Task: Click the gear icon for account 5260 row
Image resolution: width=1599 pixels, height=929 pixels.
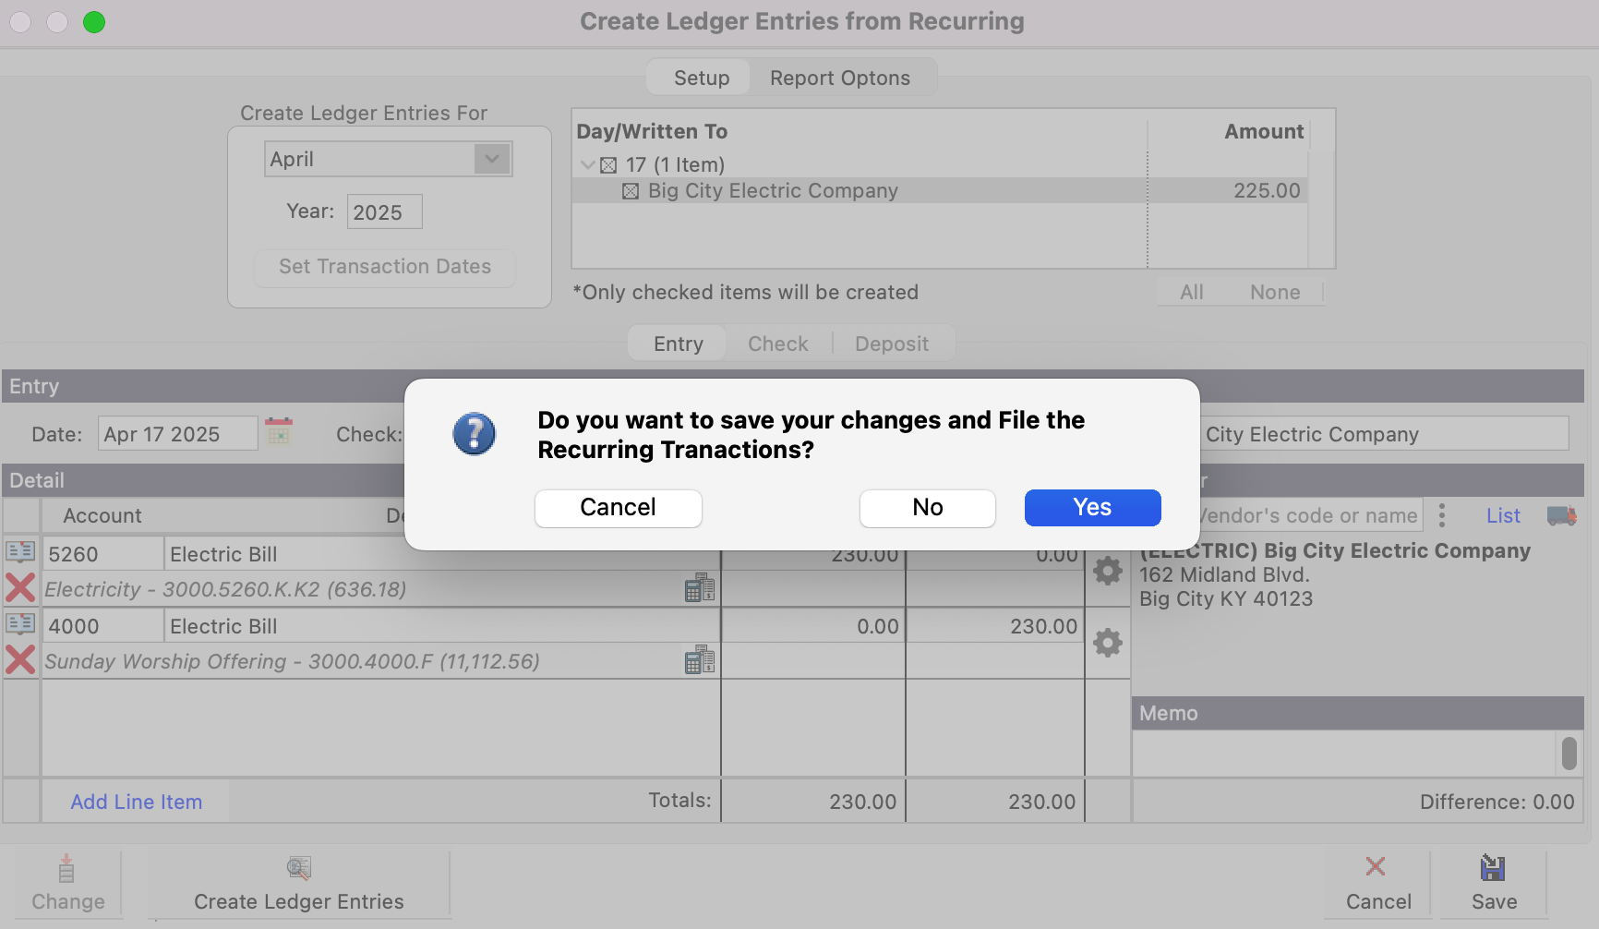Action: 1107,571
